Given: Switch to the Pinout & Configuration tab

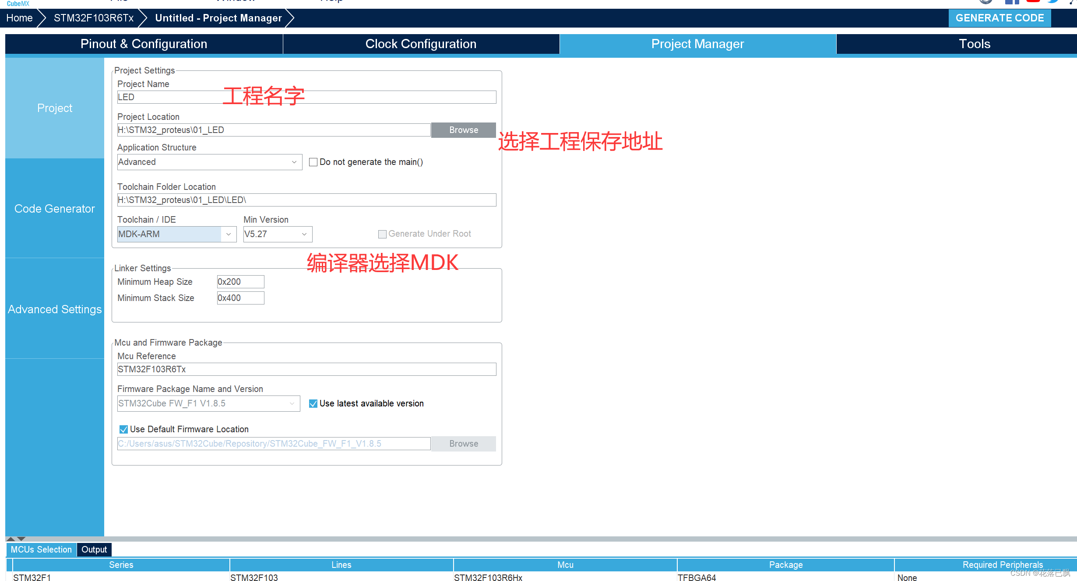Looking at the screenshot, I should coord(144,44).
